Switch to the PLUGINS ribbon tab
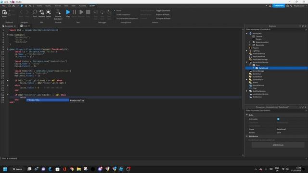308x173 pixels. 82,6
